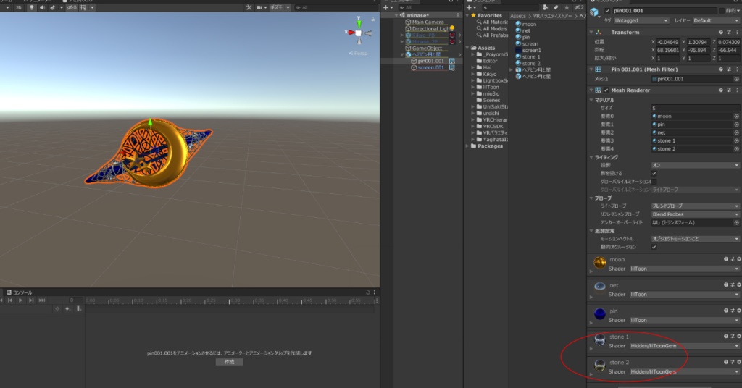Toggle 2D view mode in Scene toolbar
The height and width of the screenshot is (388, 742).
tap(18, 7)
